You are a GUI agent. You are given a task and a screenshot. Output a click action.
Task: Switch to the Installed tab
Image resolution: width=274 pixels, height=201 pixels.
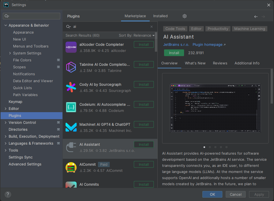160,16
